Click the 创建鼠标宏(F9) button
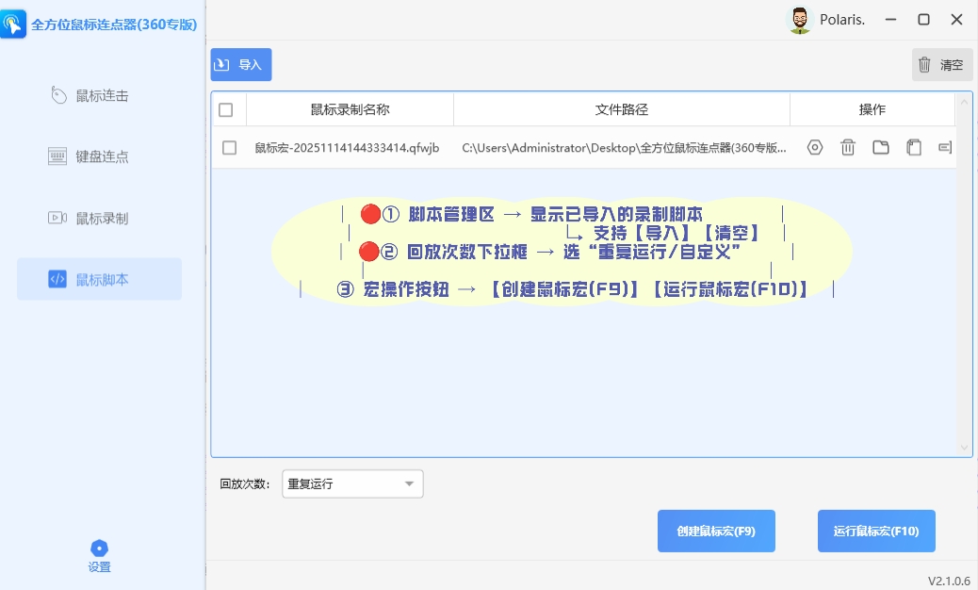The image size is (978, 590). tap(716, 531)
